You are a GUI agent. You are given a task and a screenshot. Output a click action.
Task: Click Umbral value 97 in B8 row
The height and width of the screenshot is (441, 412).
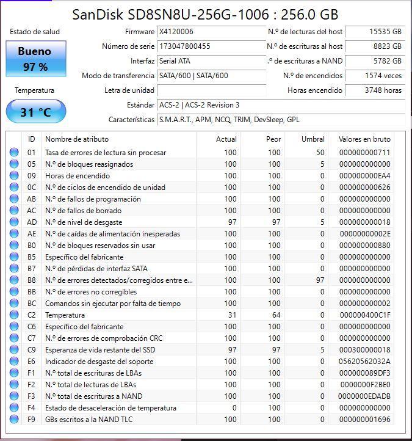tap(320, 280)
